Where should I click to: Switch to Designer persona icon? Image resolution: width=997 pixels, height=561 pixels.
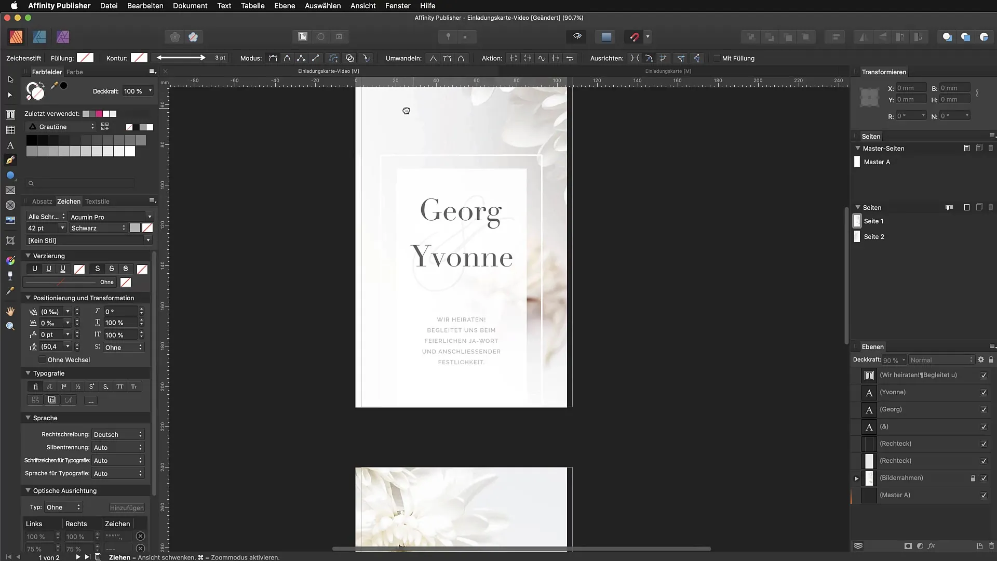click(39, 37)
